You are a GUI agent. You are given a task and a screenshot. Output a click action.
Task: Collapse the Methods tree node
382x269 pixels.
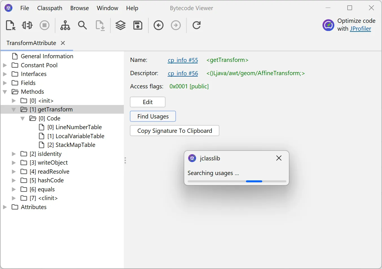coord(5,92)
